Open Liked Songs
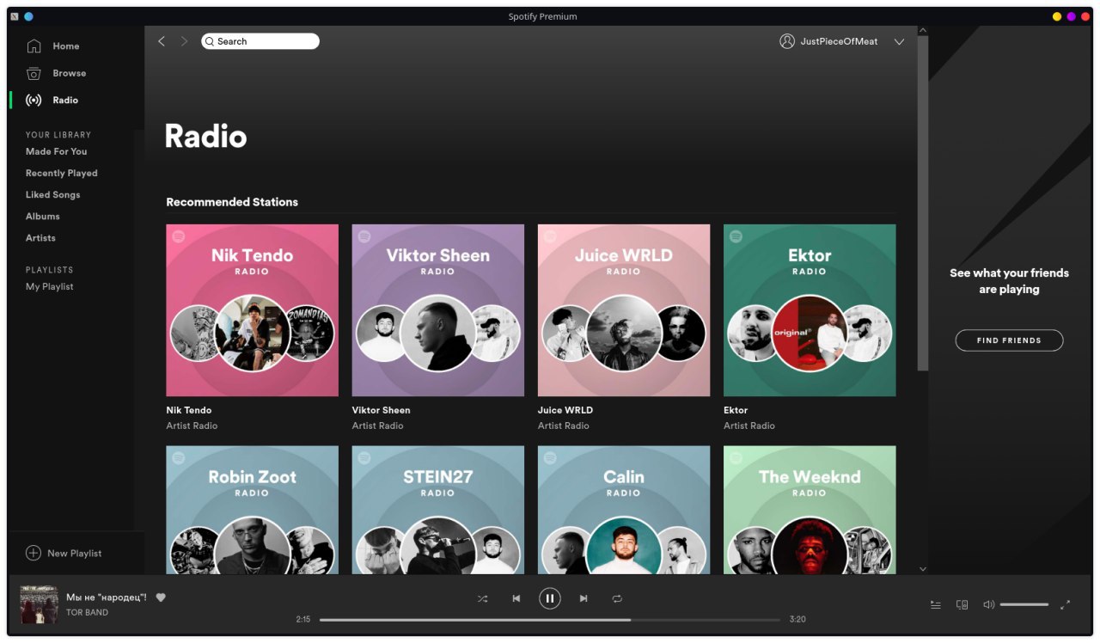1100x643 pixels. 53,195
